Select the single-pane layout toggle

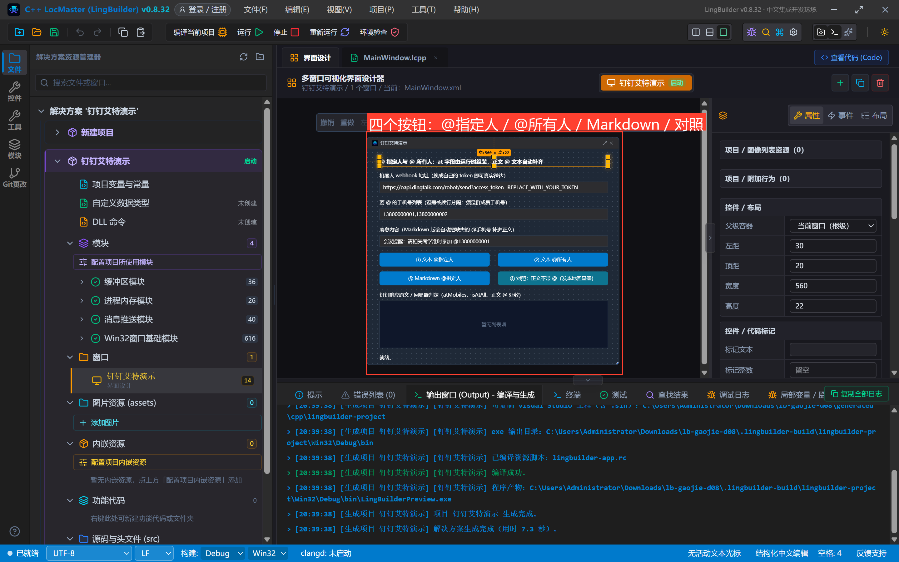[723, 32]
